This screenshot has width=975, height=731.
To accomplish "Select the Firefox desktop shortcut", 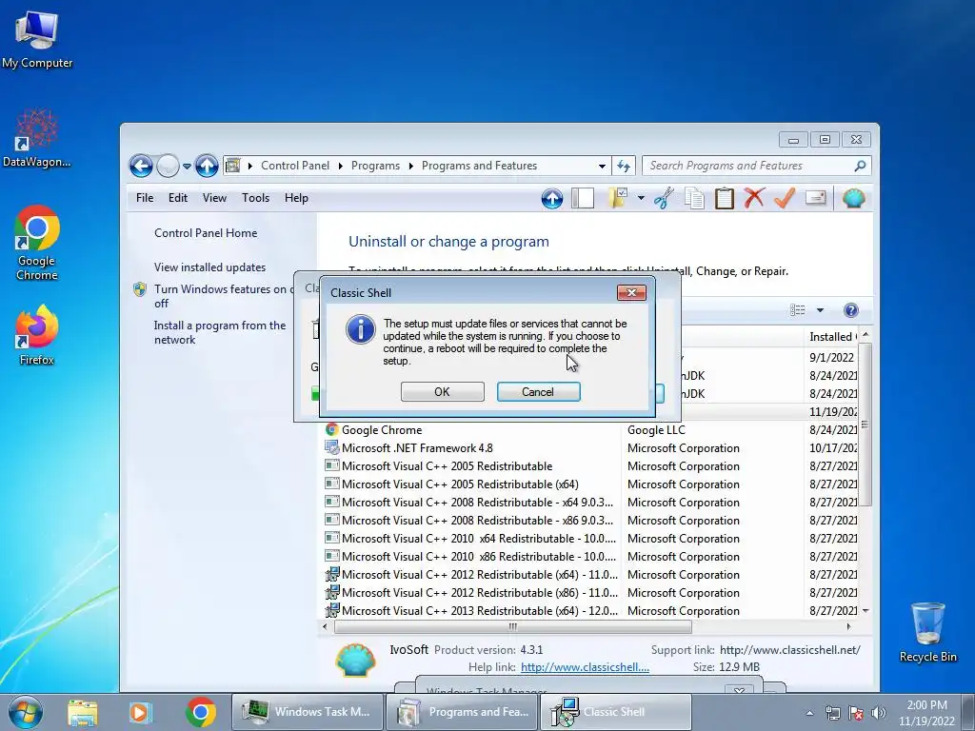I will click(37, 336).
